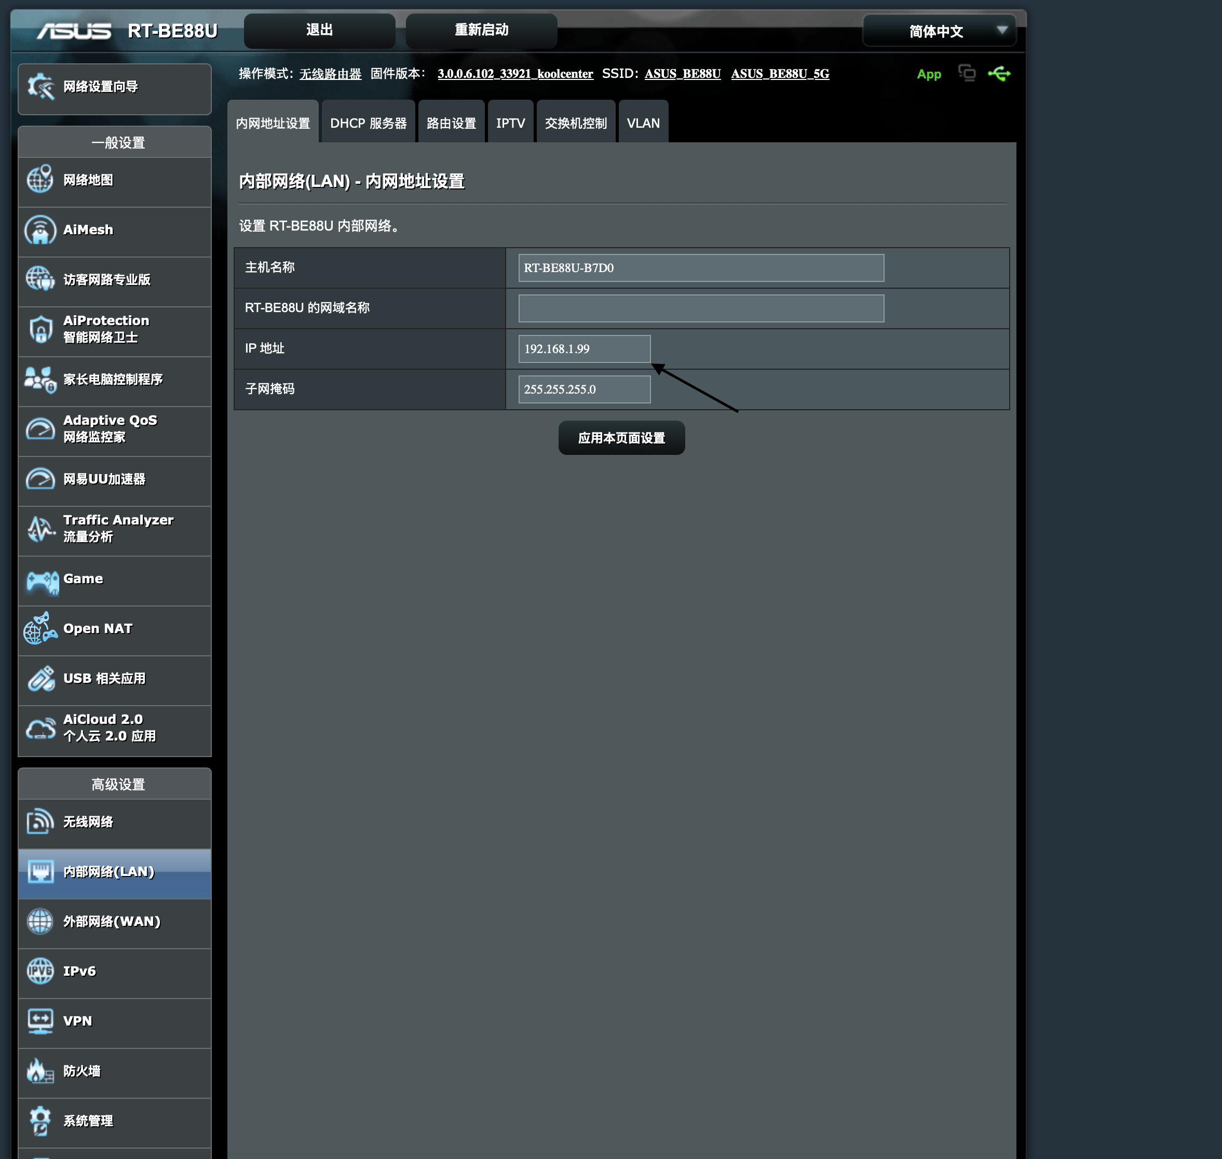Image resolution: width=1222 pixels, height=1159 pixels.
Task: Open 系统管理 menu label
Action: pos(88,1121)
